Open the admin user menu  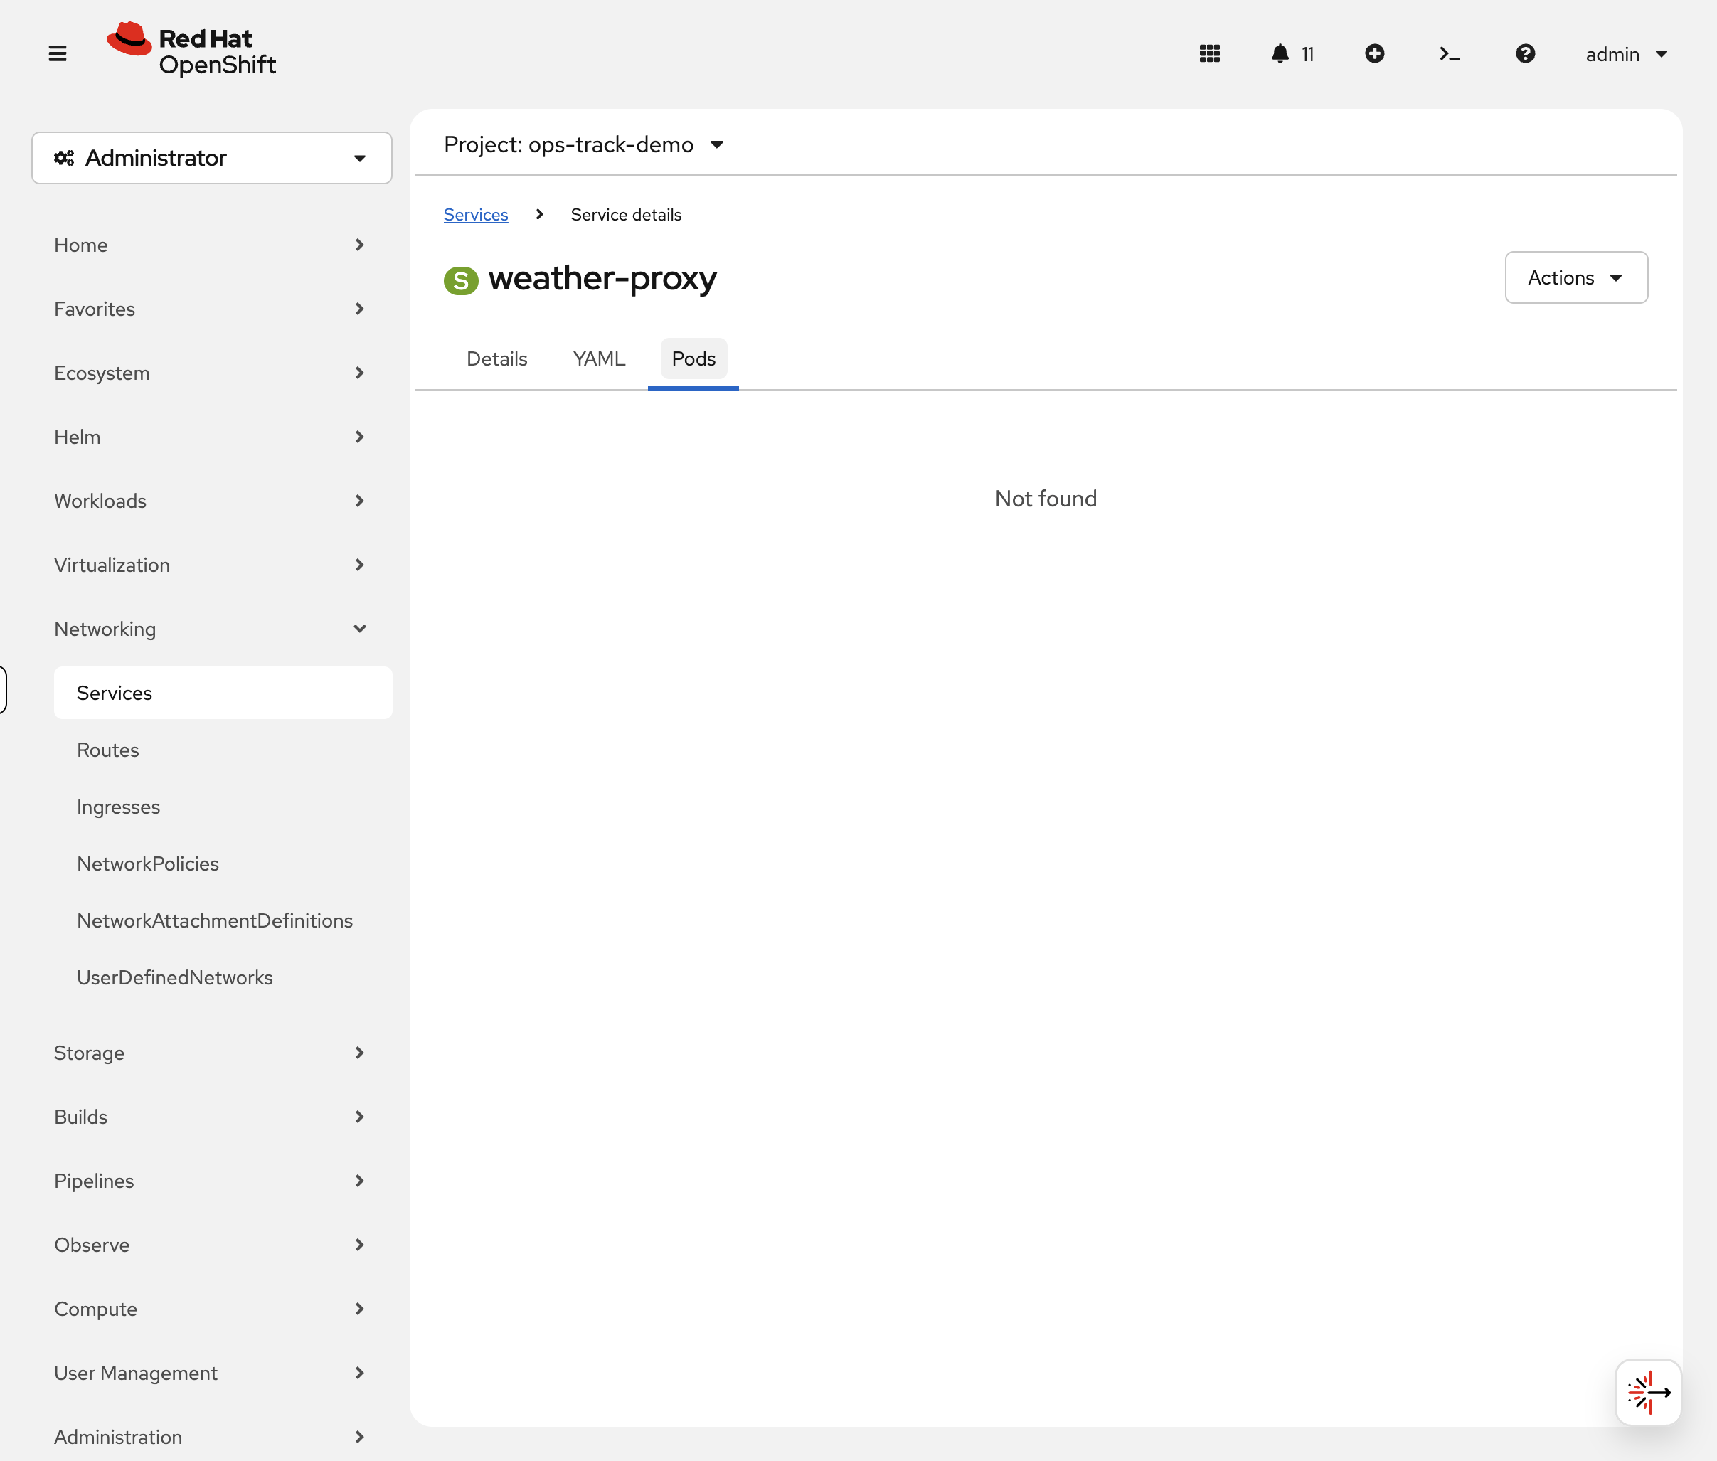(1625, 55)
